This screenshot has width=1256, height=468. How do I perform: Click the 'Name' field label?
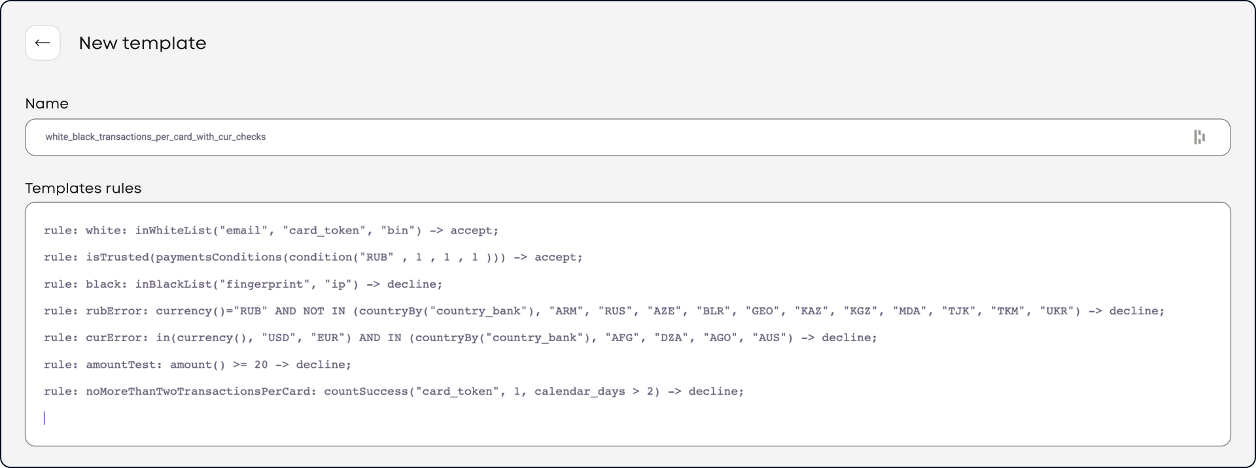(x=46, y=104)
